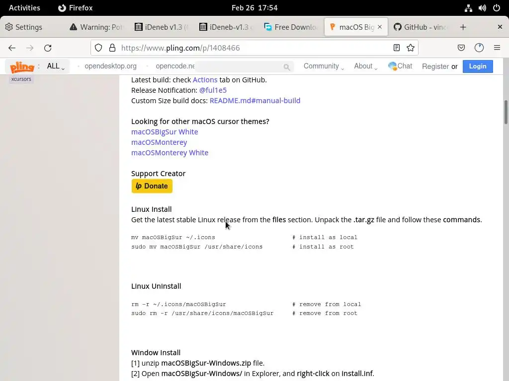Click the 'Linux Uninstall' heading
Viewport: 509px width, 381px height.
(x=156, y=286)
